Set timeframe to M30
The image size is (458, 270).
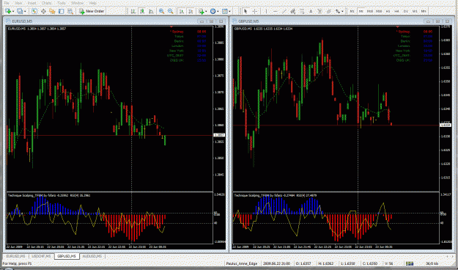(x=379, y=11)
